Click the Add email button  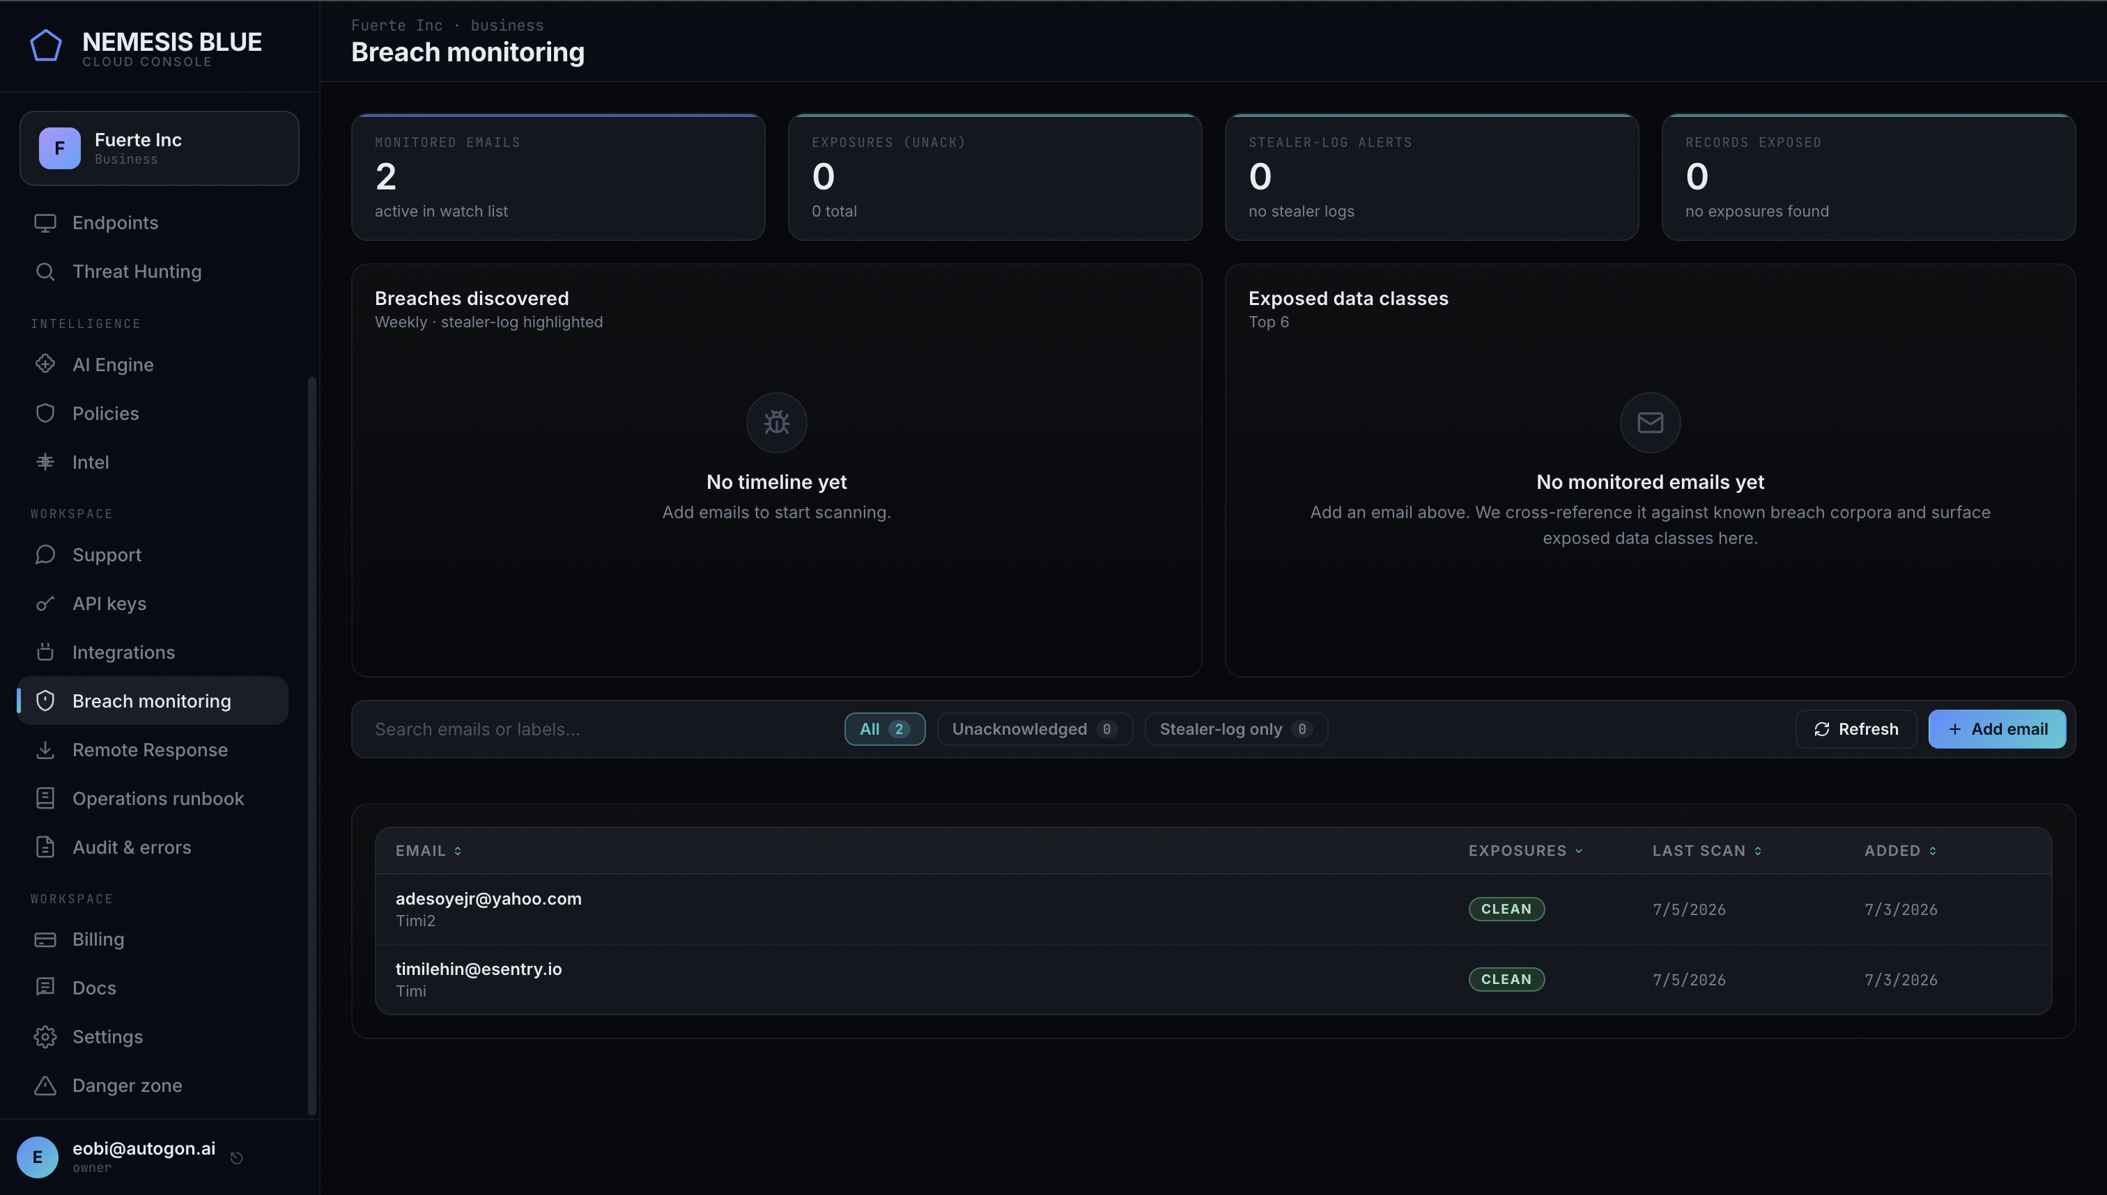[x=1996, y=729]
